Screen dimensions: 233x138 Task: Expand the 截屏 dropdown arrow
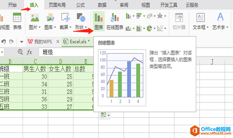(70, 27)
